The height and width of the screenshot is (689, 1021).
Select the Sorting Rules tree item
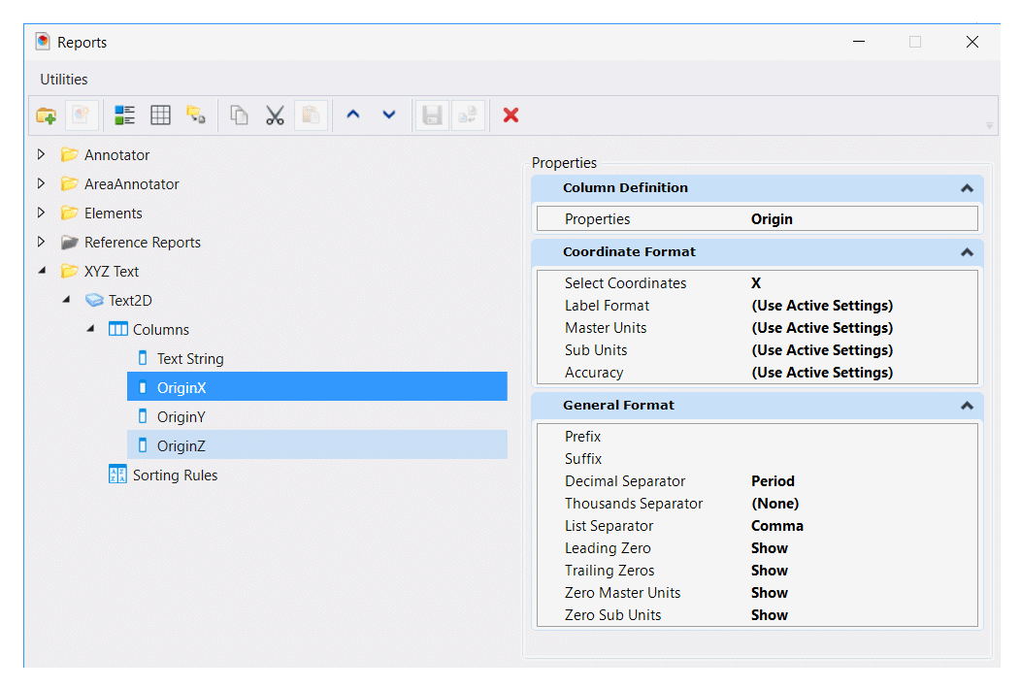[x=175, y=476]
